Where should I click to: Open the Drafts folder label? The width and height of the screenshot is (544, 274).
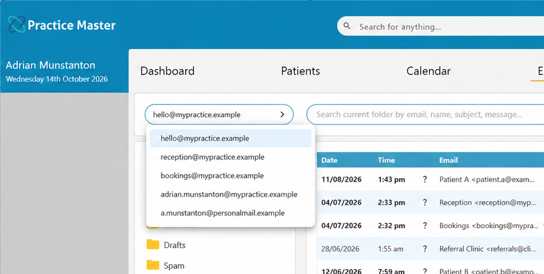175,245
